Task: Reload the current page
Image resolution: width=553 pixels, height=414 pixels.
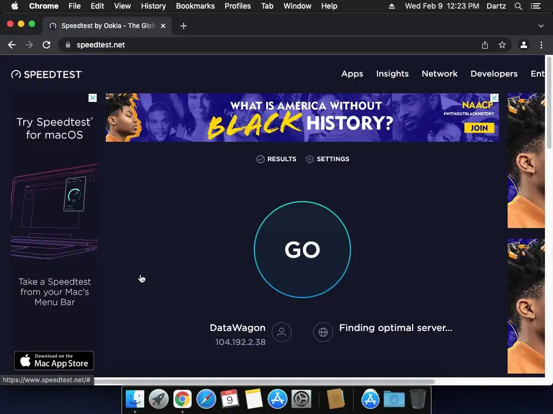Action: pyautogui.click(x=46, y=45)
